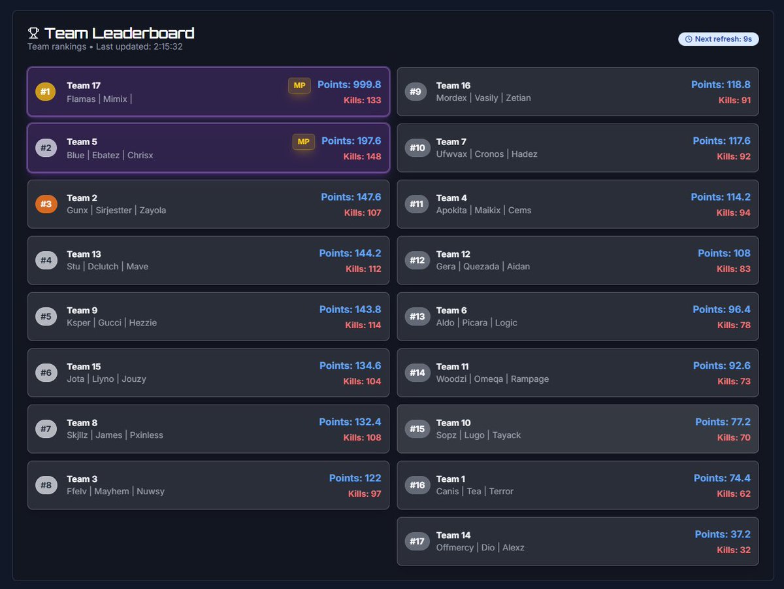This screenshot has width=784, height=589.
Task: Click the Points: 999.8 value
Action: pos(349,84)
